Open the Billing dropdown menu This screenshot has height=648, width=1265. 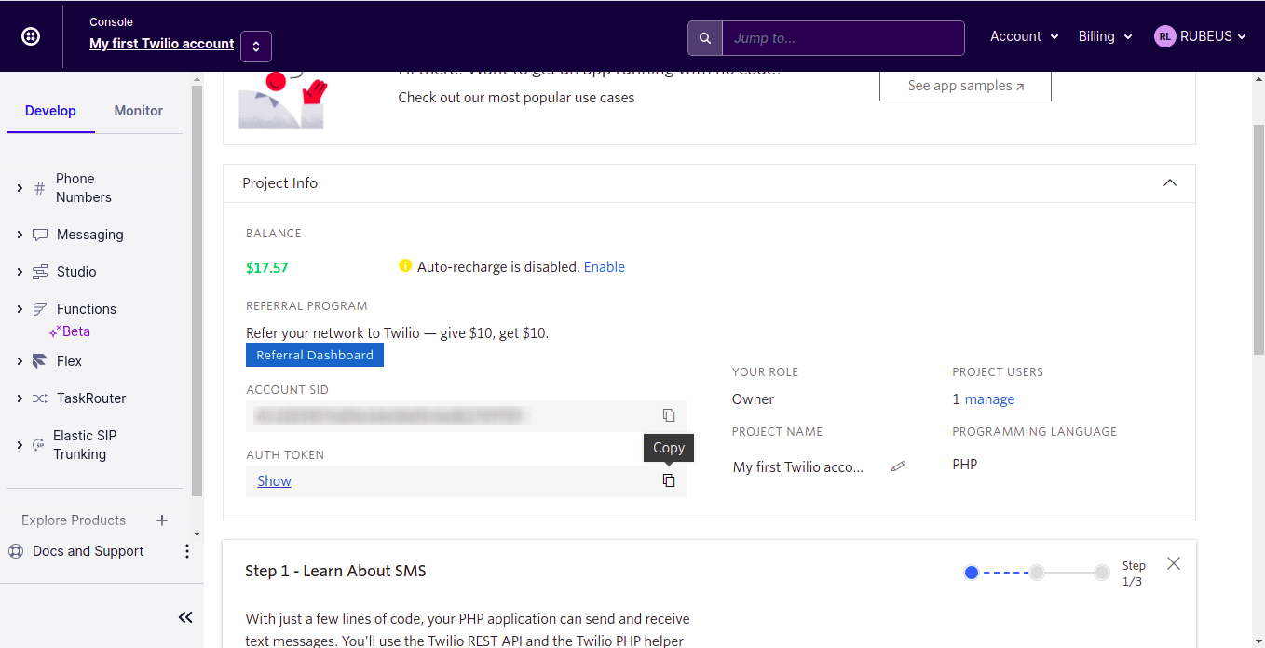[1105, 36]
